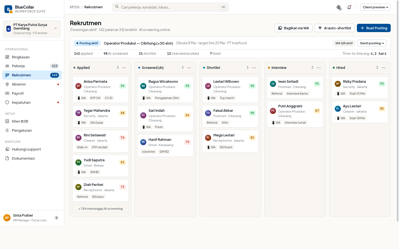Open the Hired column more options
The image size is (399, 249).
tap(383, 68)
